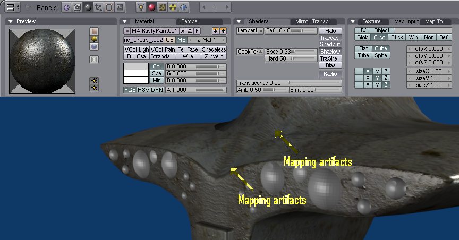This screenshot has height=240, width=459.
Task: Switch to the Mirror Transp tab
Action: pyautogui.click(x=312, y=21)
